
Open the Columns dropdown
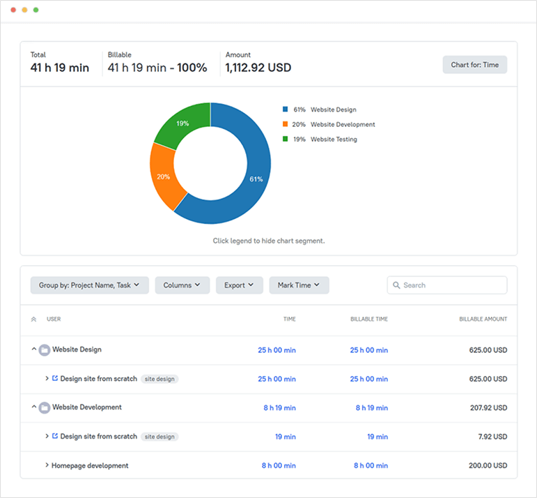182,285
